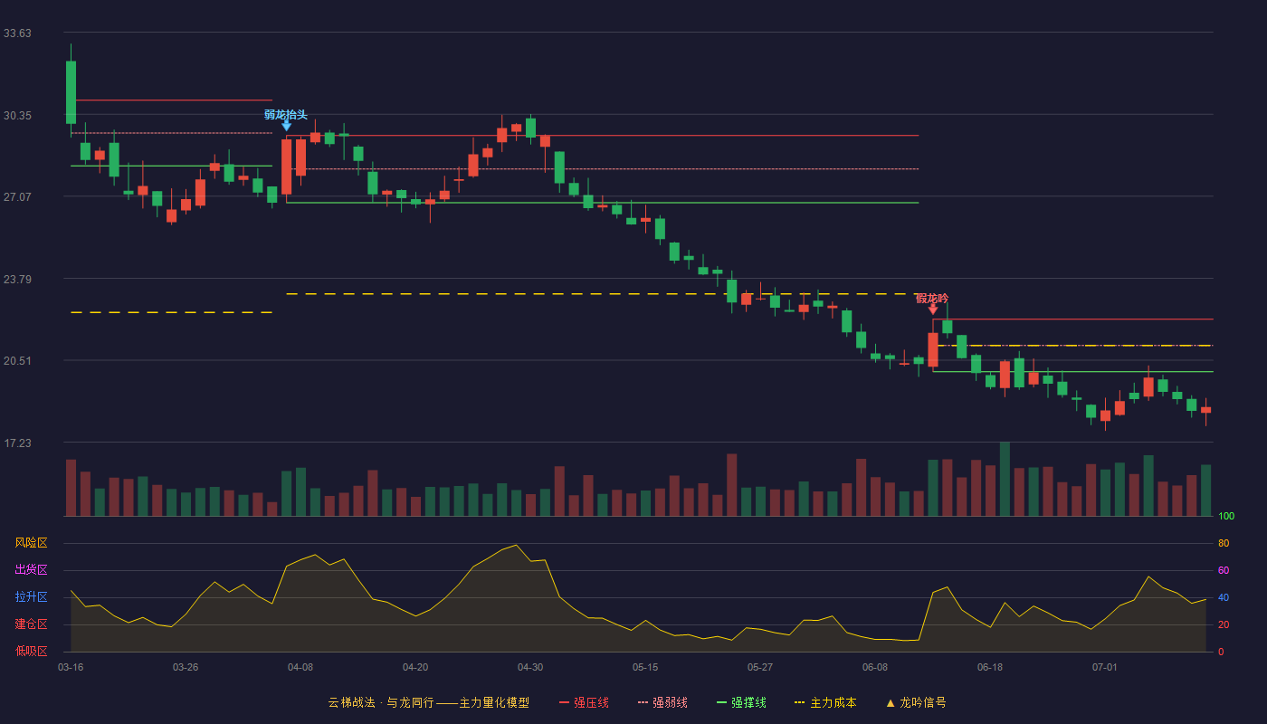1267x724 pixels.
Task: Click the green dash icon beside 强撑线
Action: pyautogui.click(x=721, y=702)
